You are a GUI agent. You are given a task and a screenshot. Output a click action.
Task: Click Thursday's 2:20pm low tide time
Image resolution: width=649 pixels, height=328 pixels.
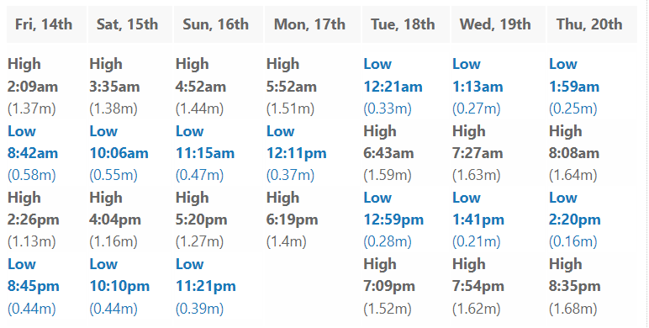click(575, 220)
